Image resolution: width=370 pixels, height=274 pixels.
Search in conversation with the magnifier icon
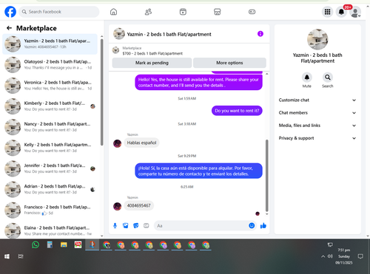coord(328,78)
